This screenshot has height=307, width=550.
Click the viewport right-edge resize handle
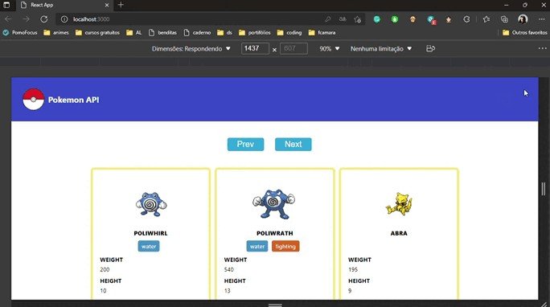click(x=544, y=189)
